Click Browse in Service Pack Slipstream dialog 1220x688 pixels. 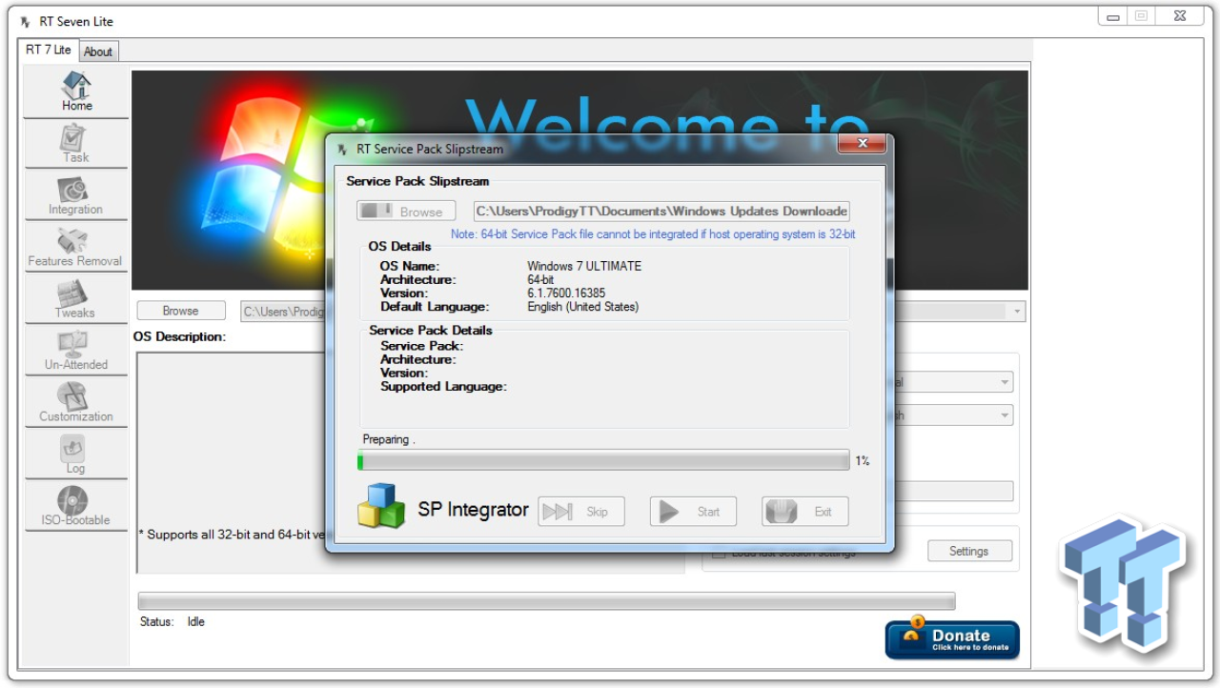tap(406, 212)
